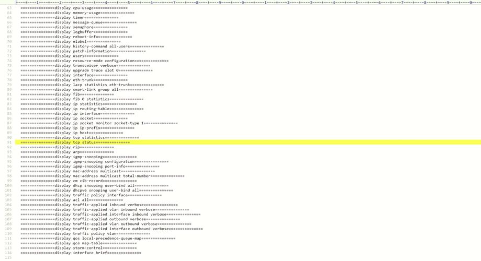481x261 pixels.
Task: Click the 'display ip host' line
Action: click(72, 133)
